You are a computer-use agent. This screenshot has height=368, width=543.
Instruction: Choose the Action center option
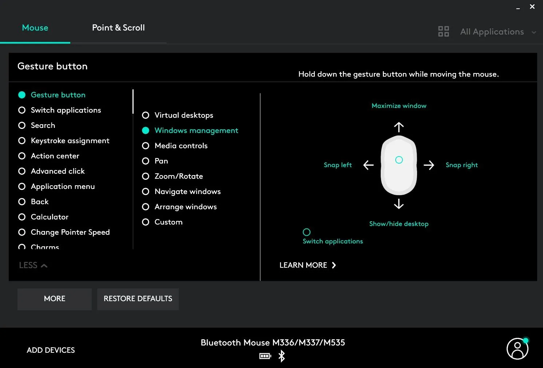click(x=22, y=156)
